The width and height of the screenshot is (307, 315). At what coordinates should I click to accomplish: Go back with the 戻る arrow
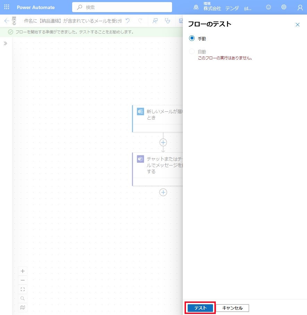pos(7,21)
